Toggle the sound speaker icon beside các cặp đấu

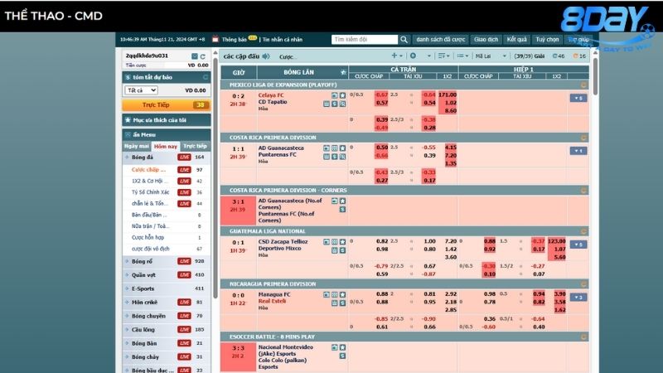(266, 56)
